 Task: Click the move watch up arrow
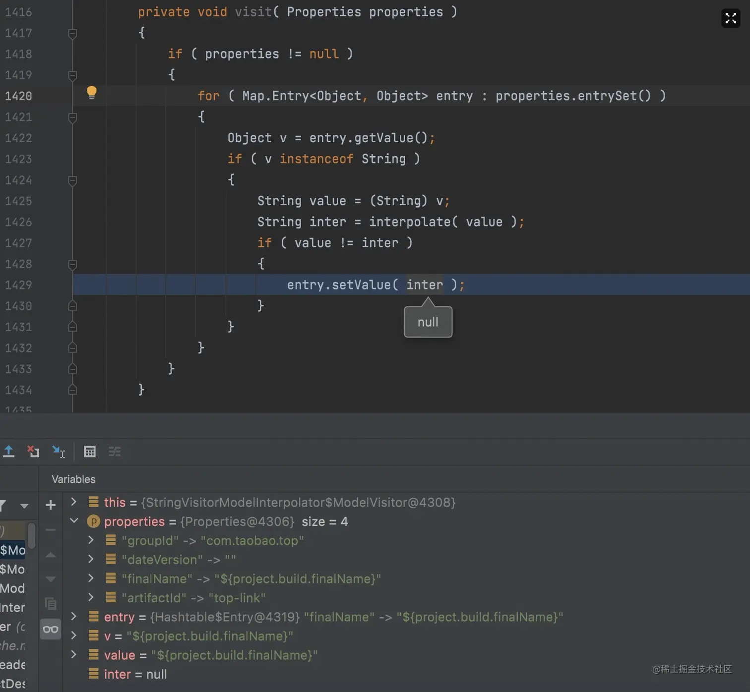click(x=51, y=555)
